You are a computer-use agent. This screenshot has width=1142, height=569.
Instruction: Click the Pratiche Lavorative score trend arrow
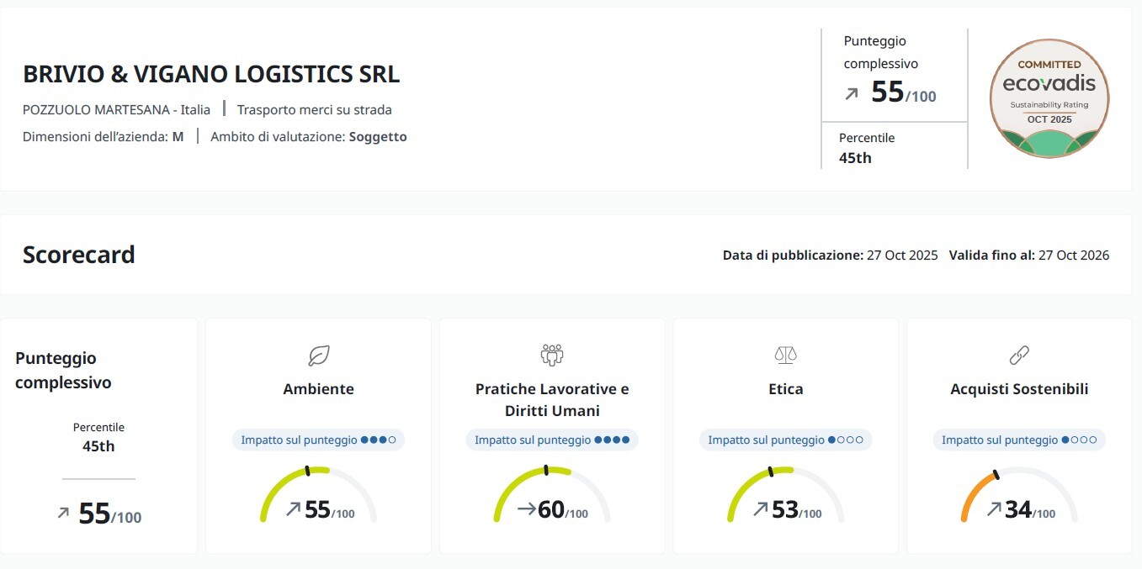527,508
